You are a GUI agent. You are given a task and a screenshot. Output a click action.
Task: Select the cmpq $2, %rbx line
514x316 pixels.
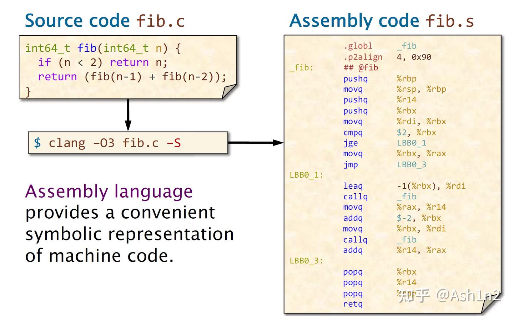(x=389, y=132)
